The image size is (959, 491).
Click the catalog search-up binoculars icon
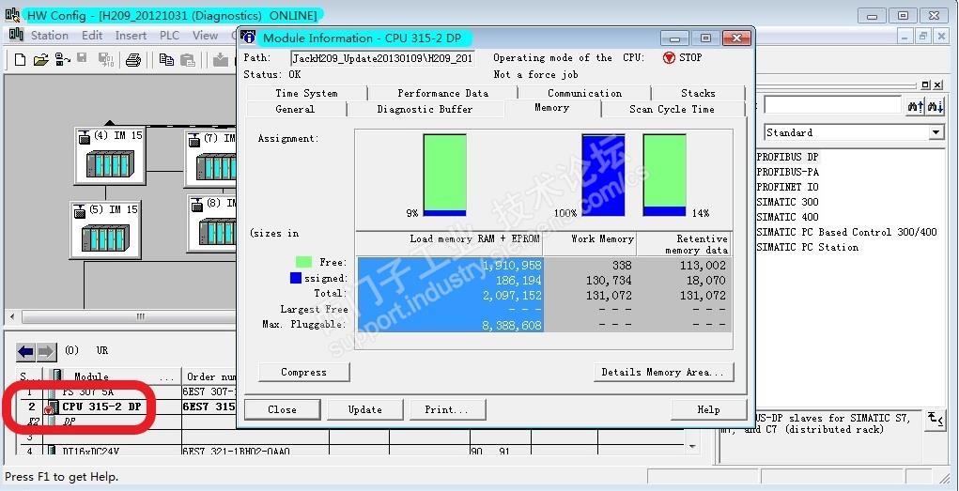coord(916,106)
